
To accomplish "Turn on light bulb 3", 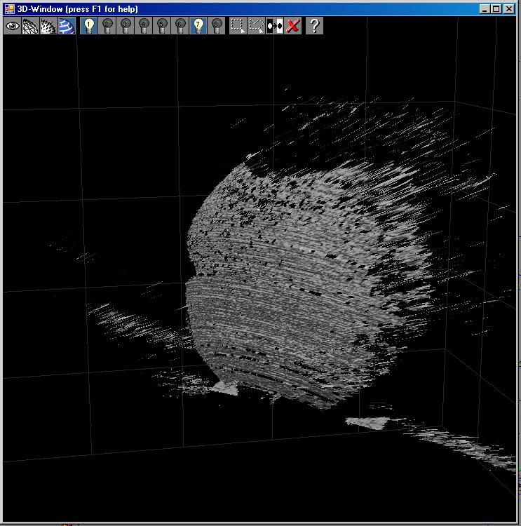I will point(126,26).
